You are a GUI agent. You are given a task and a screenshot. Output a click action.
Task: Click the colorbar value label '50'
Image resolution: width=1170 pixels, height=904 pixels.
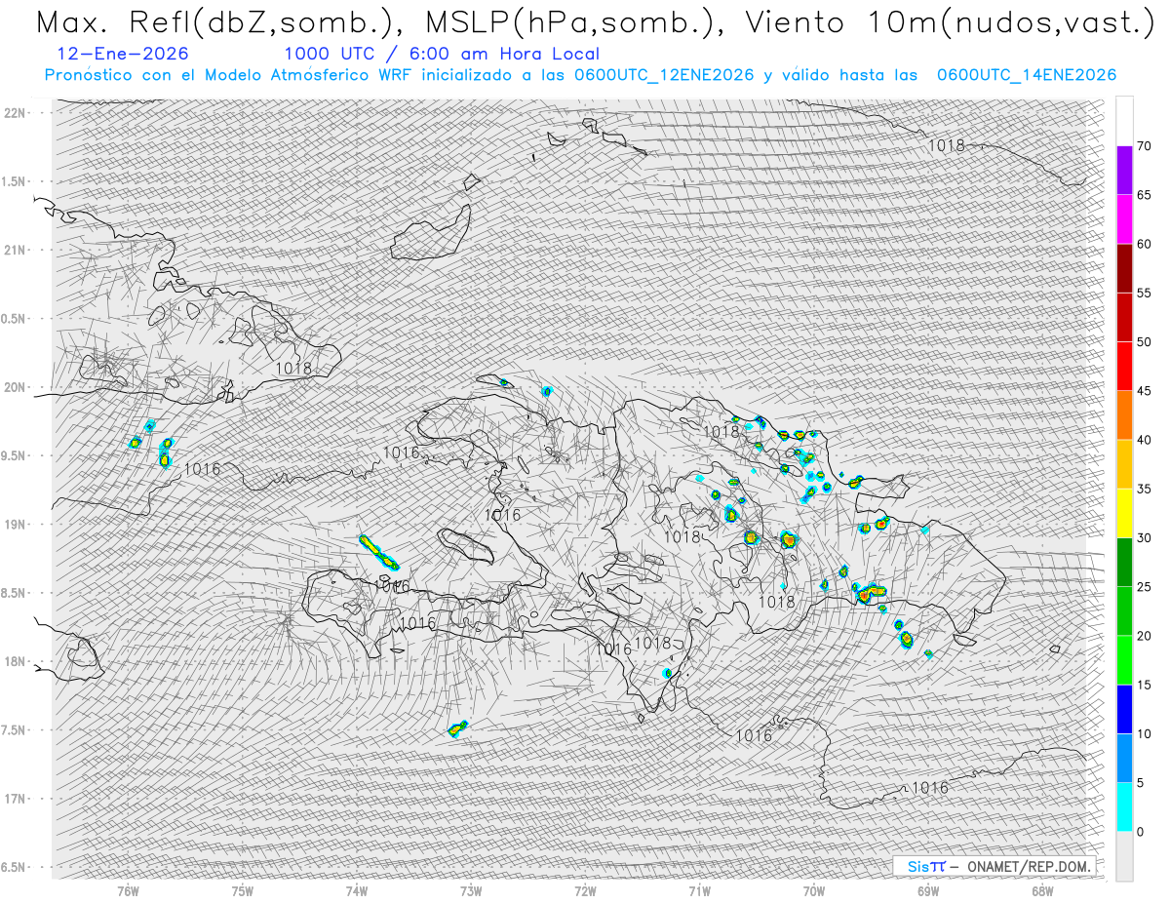click(x=1144, y=342)
